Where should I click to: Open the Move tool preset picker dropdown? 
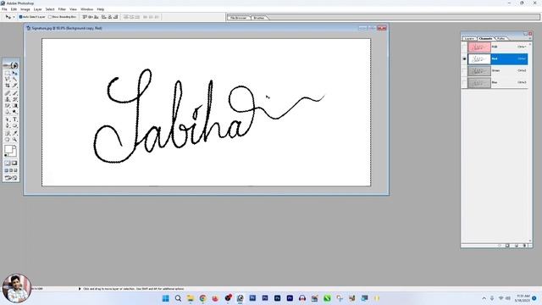[x=14, y=17]
